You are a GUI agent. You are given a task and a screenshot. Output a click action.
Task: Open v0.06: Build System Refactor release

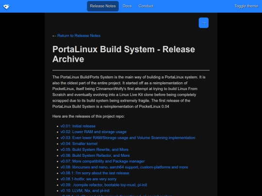95,155
